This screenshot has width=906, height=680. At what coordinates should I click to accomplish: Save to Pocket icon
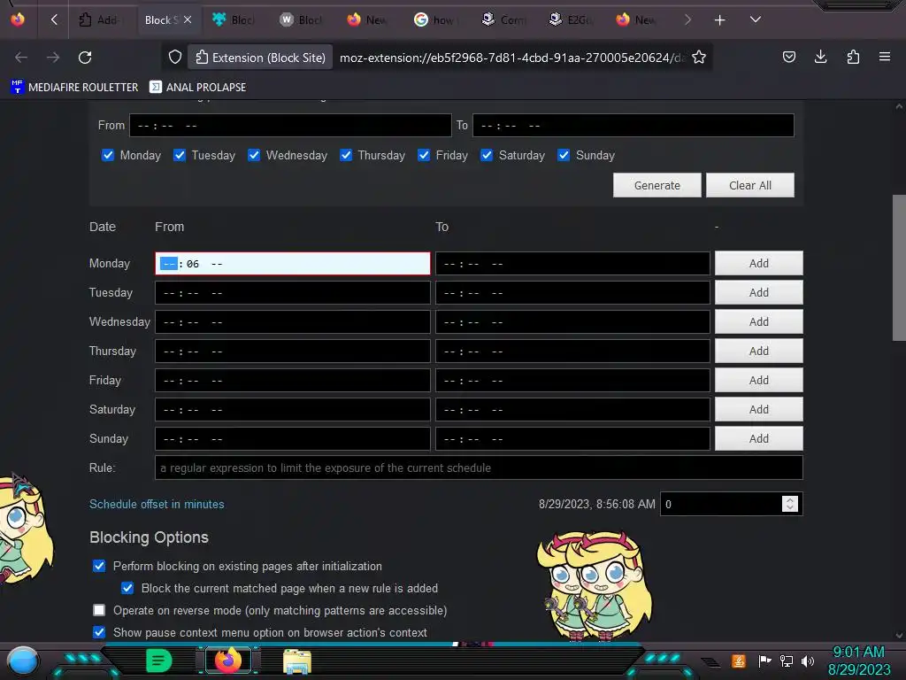pyautogui.click(x=788, y=57)
